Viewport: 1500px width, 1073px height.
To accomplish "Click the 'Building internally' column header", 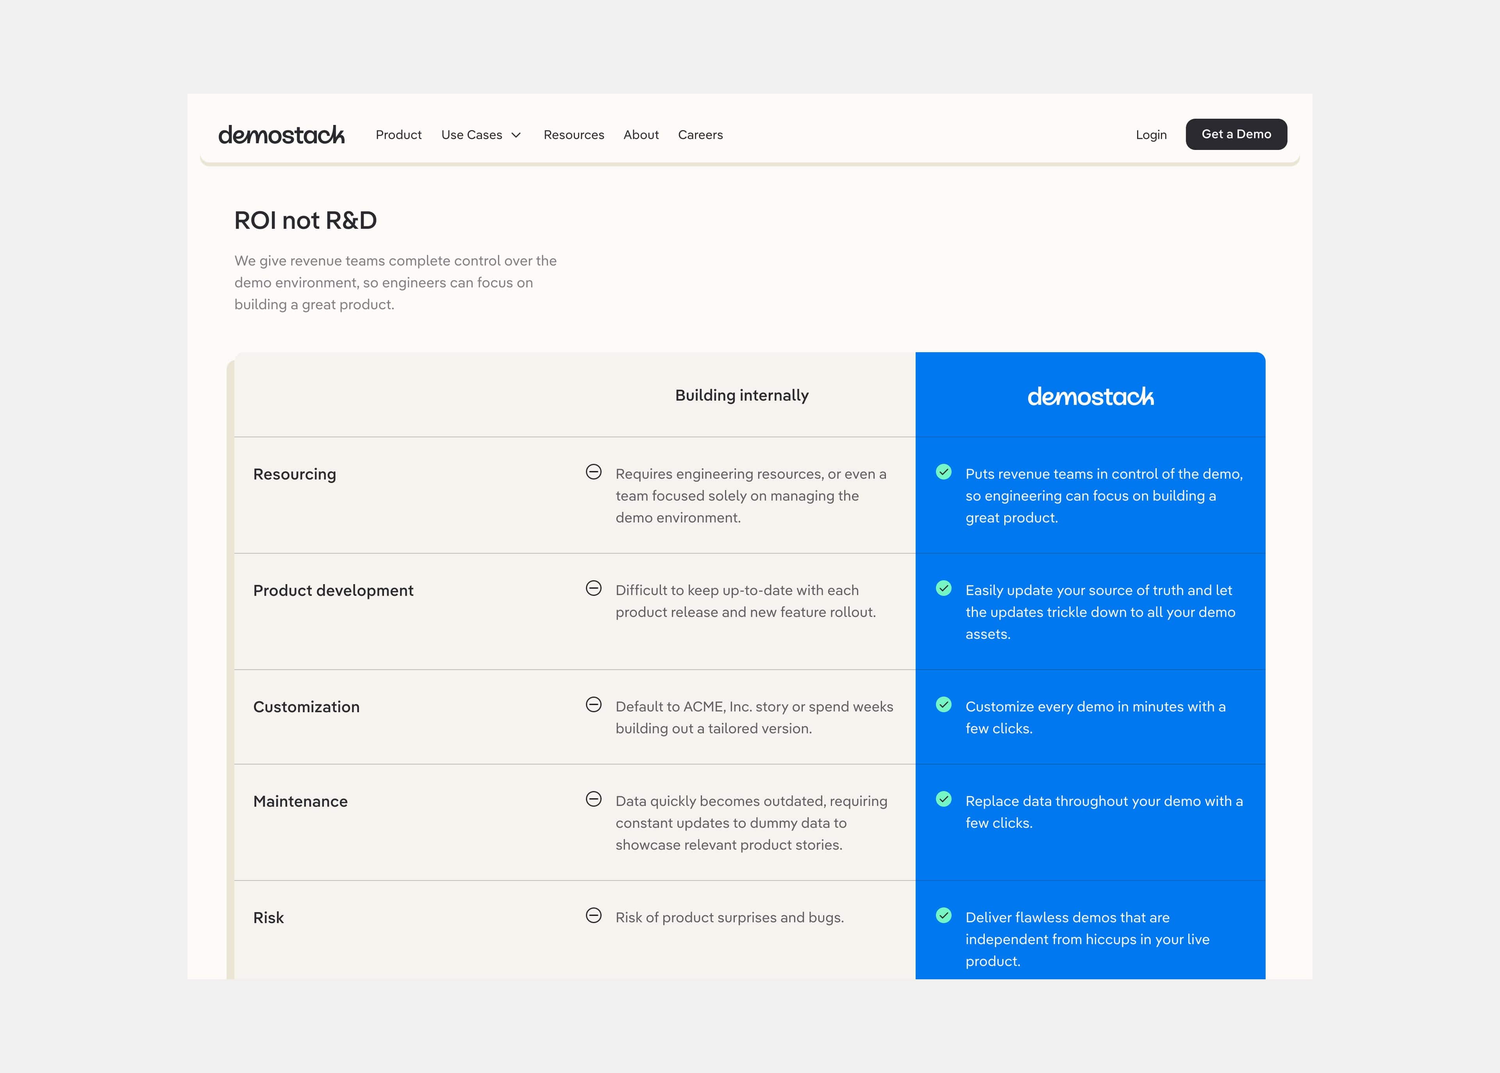I will point(741,395).
